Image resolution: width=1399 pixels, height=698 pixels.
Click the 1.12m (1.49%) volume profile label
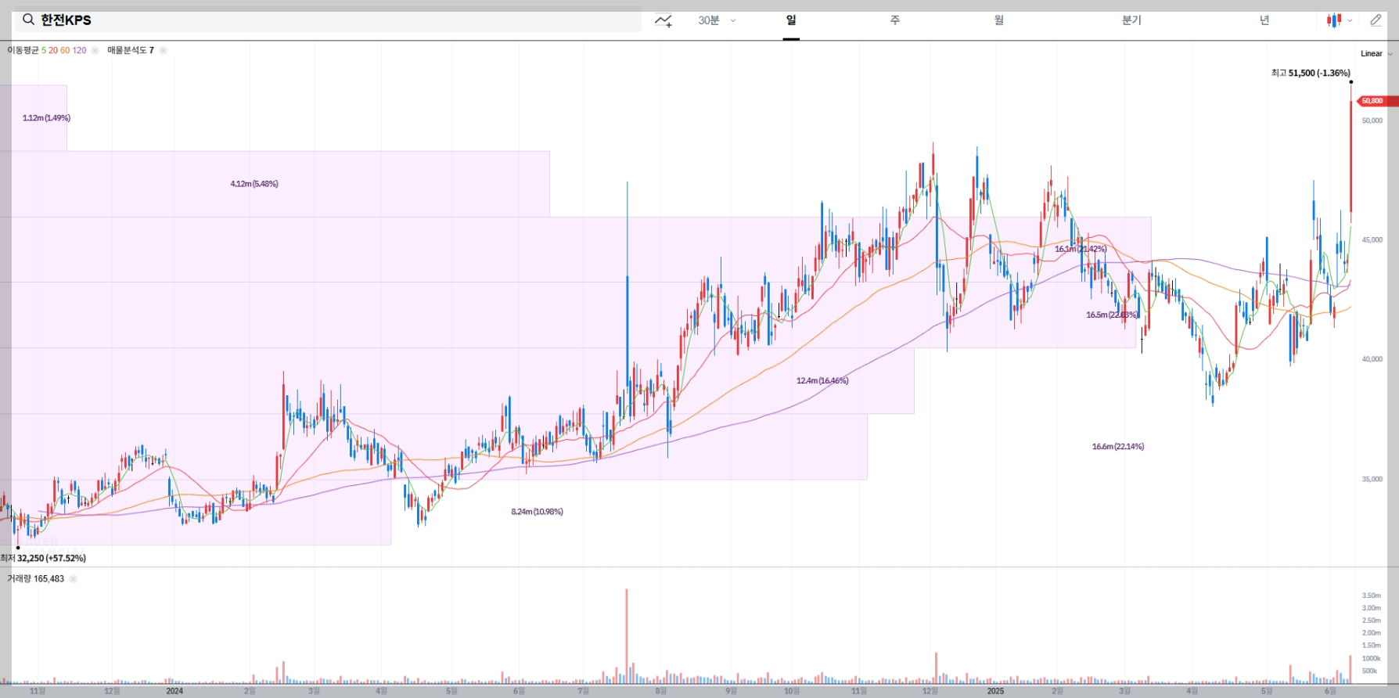tap(46, 118)
